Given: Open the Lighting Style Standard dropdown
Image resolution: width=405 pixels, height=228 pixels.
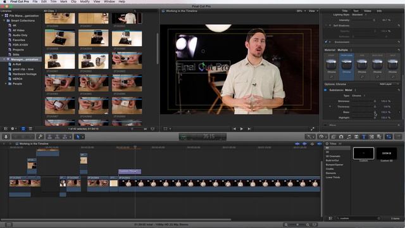Looking at the screenshot, I should (359, 15).
